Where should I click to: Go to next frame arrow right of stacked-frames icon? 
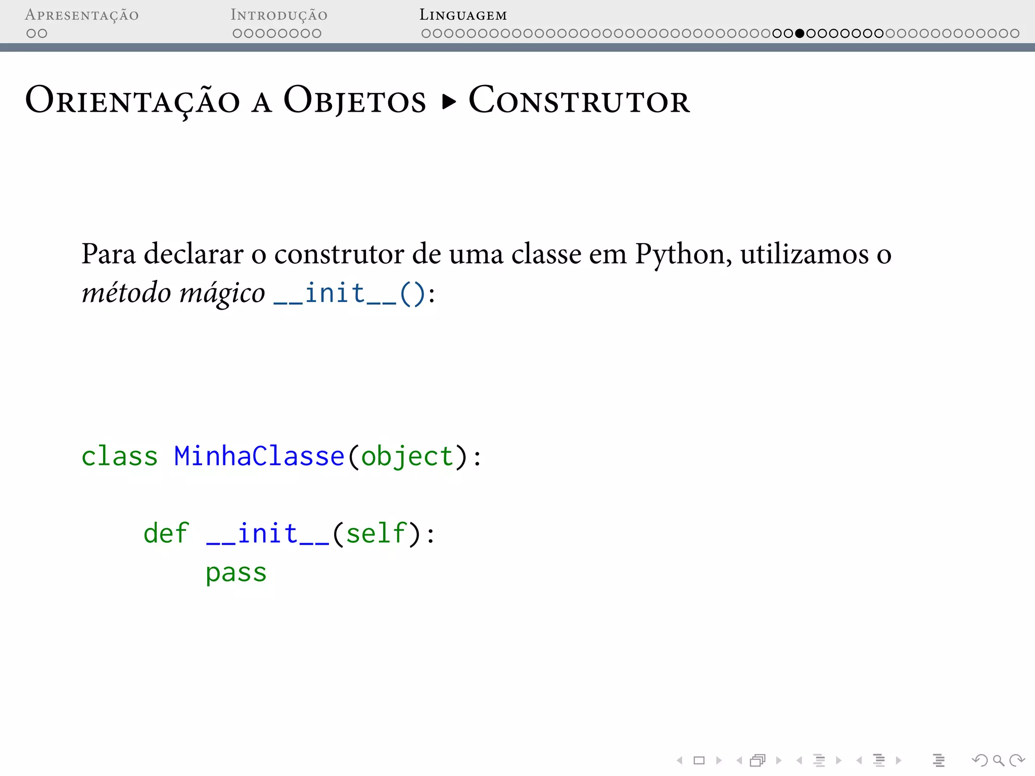point(779,760)
